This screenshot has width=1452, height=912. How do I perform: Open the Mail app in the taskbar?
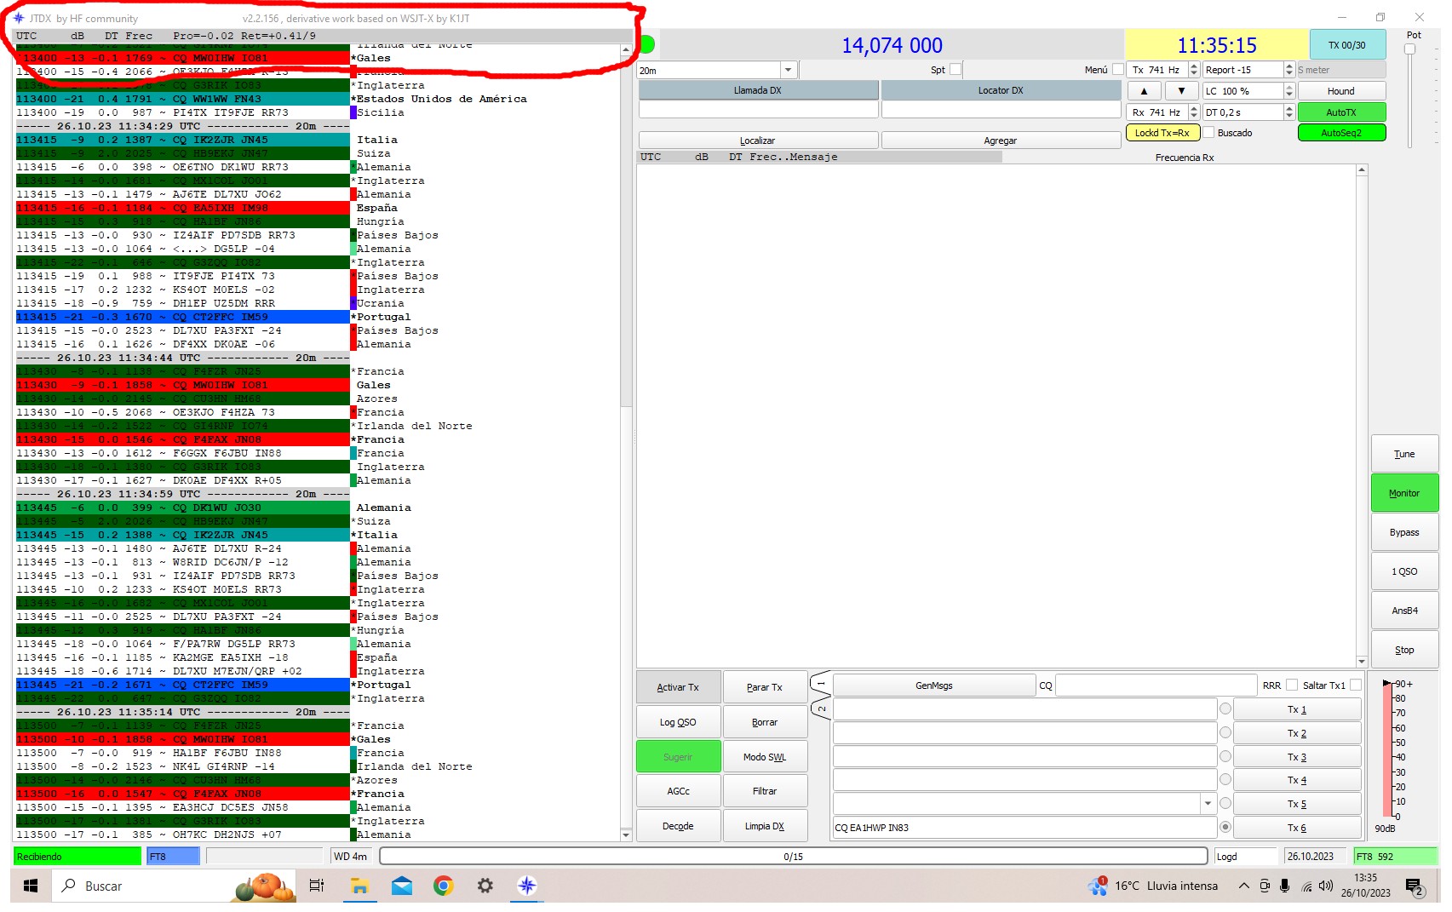[401, 886]
